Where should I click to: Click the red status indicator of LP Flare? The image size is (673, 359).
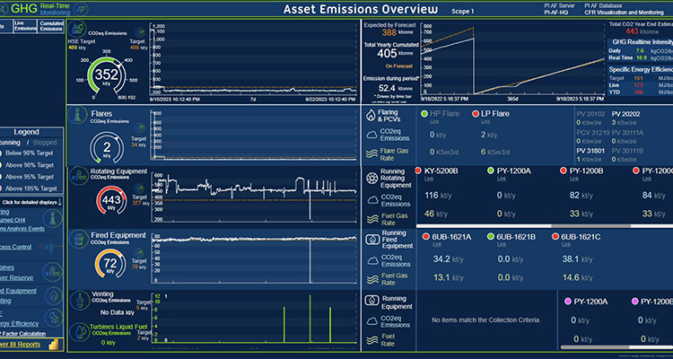click(x=475, y=114)
